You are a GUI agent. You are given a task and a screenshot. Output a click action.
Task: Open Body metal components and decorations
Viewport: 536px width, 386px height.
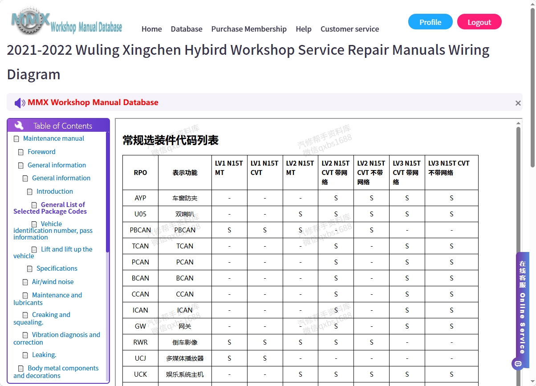tap(56, 372)
